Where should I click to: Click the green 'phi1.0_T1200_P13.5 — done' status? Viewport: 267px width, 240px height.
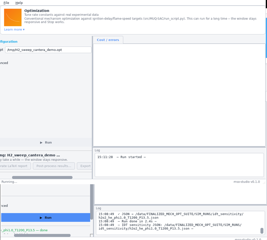[24, 230]
